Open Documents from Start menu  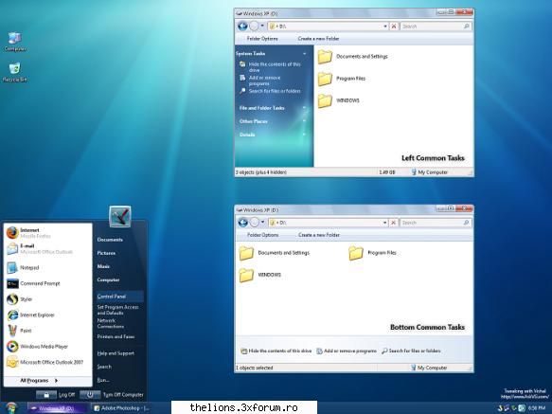click(x=110, y=240)
